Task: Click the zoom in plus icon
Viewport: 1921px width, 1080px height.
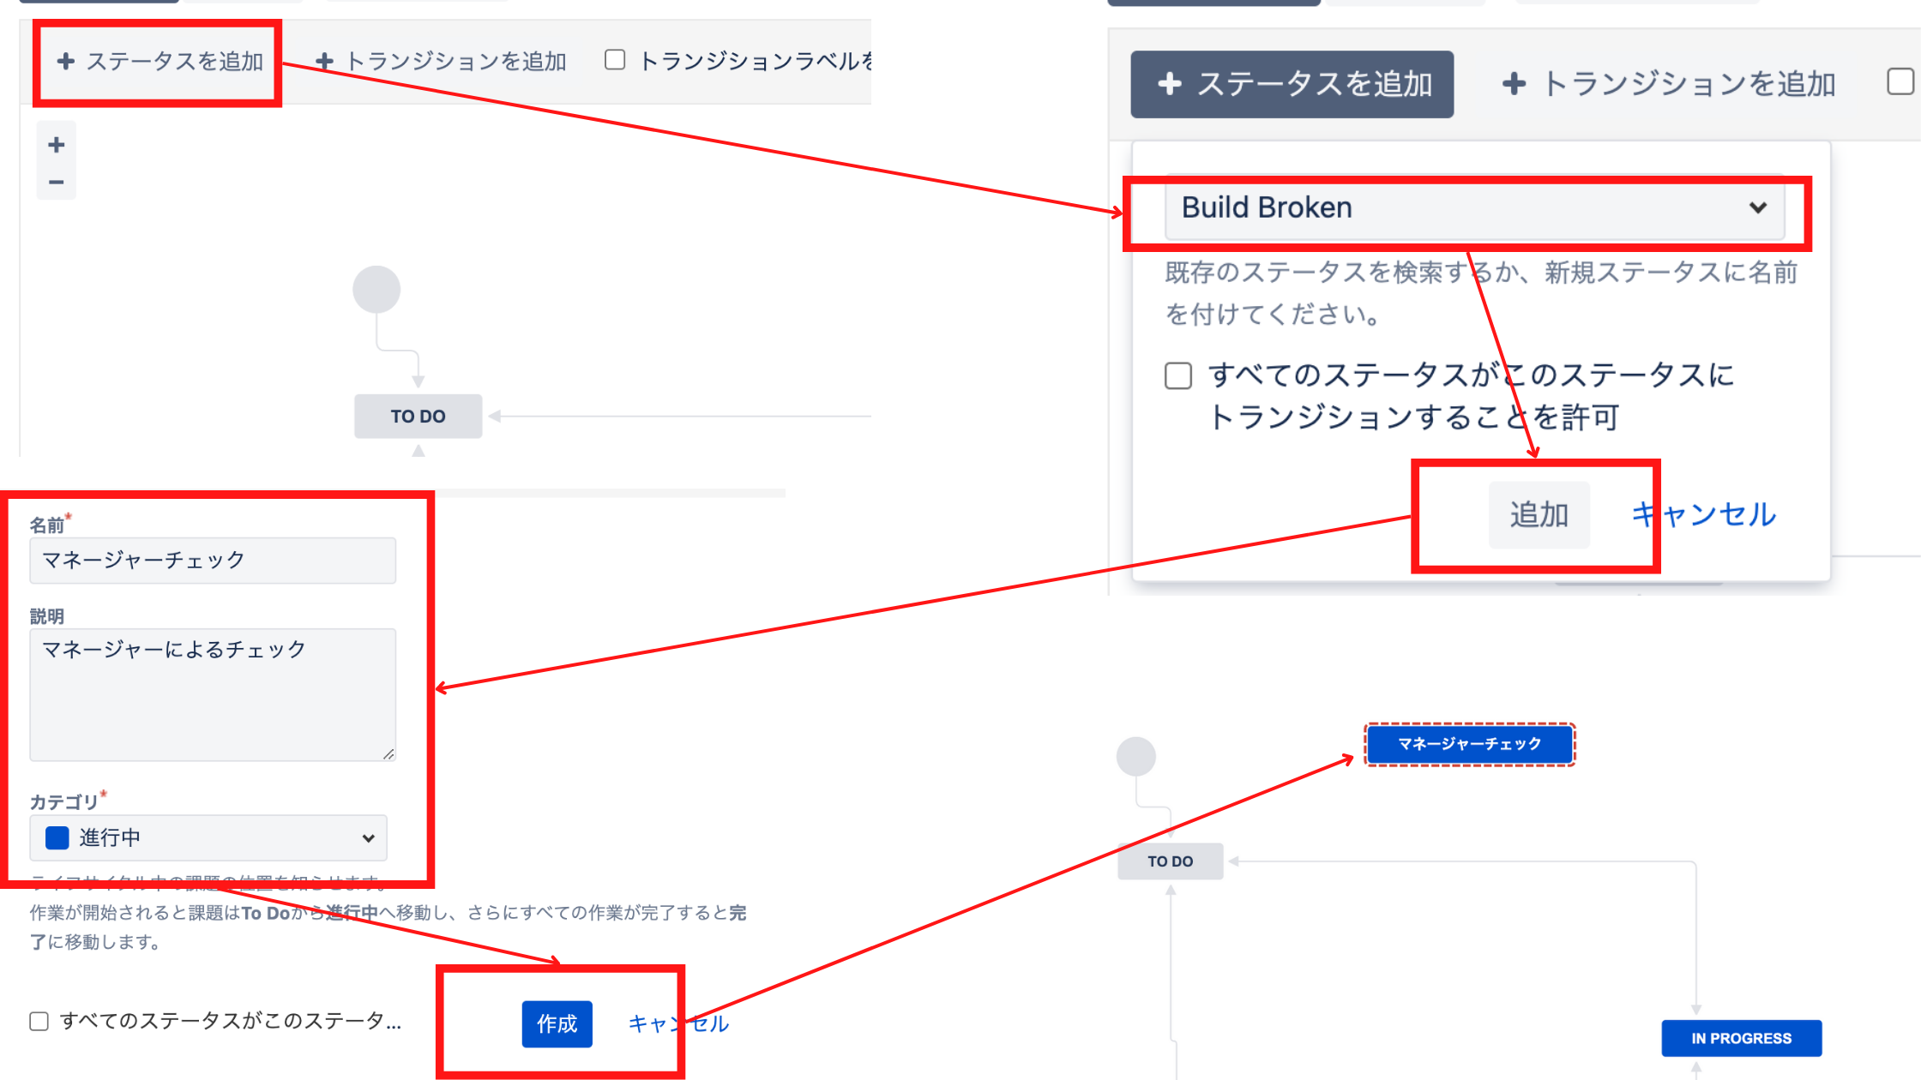Action: [x=57, y=145]
